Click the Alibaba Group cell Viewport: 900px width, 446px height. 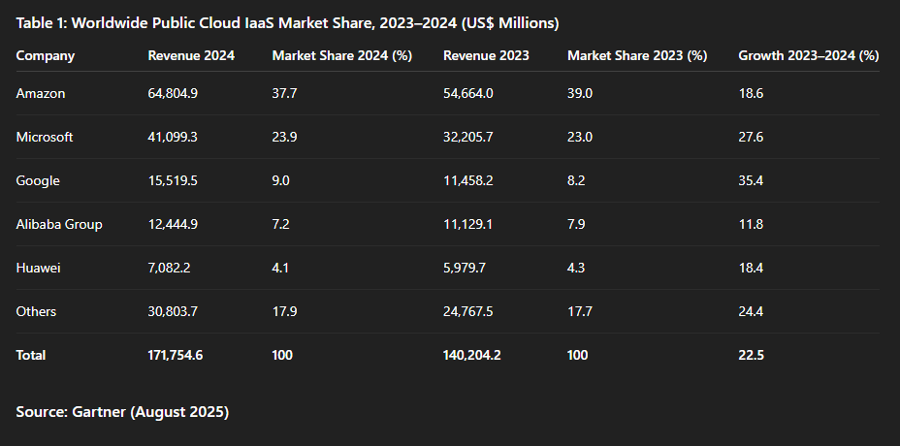click(x=59, y=224)
